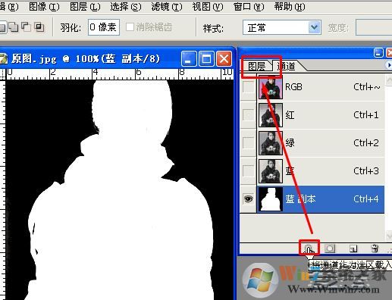The width and height of the screenshot is (392, 300).
Task: Click the 绿 channel name
Action: click(x=290, y=143)
